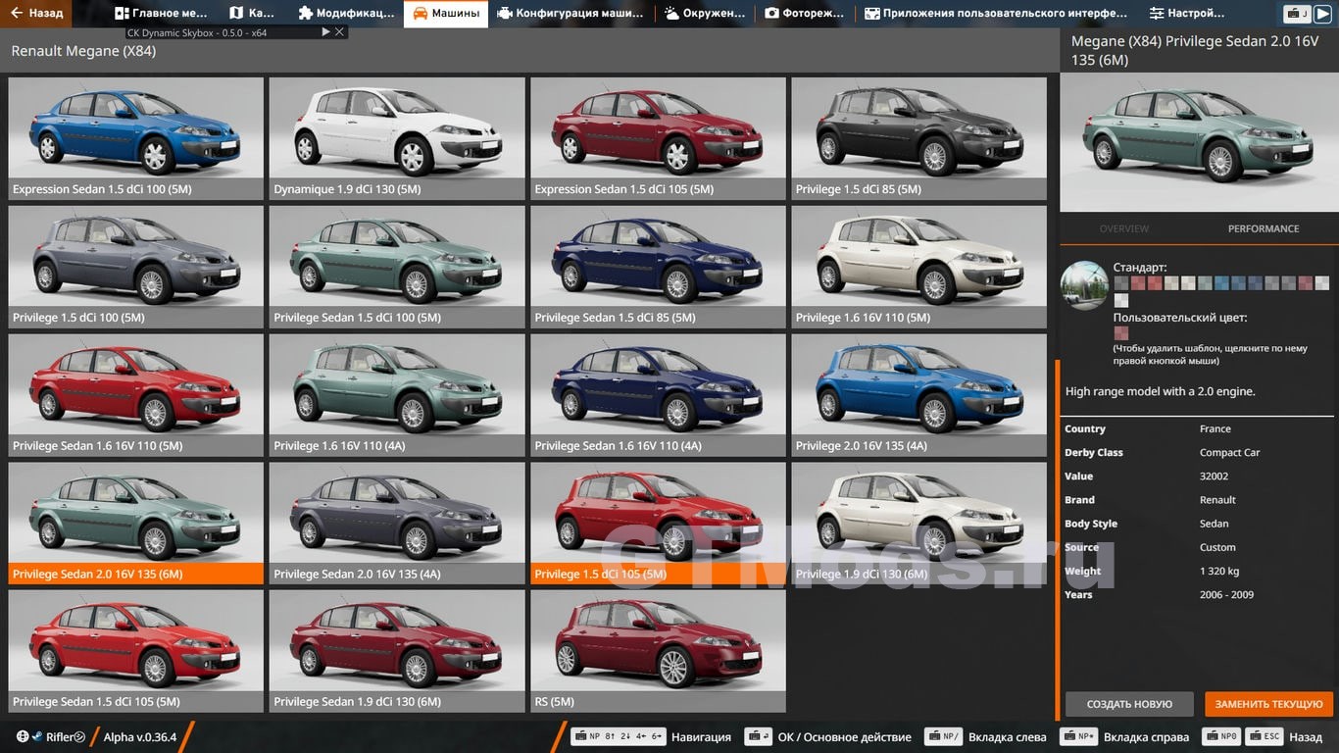Click the round environment preview image
This screenshot has height=753, width=1339.
1084,285
